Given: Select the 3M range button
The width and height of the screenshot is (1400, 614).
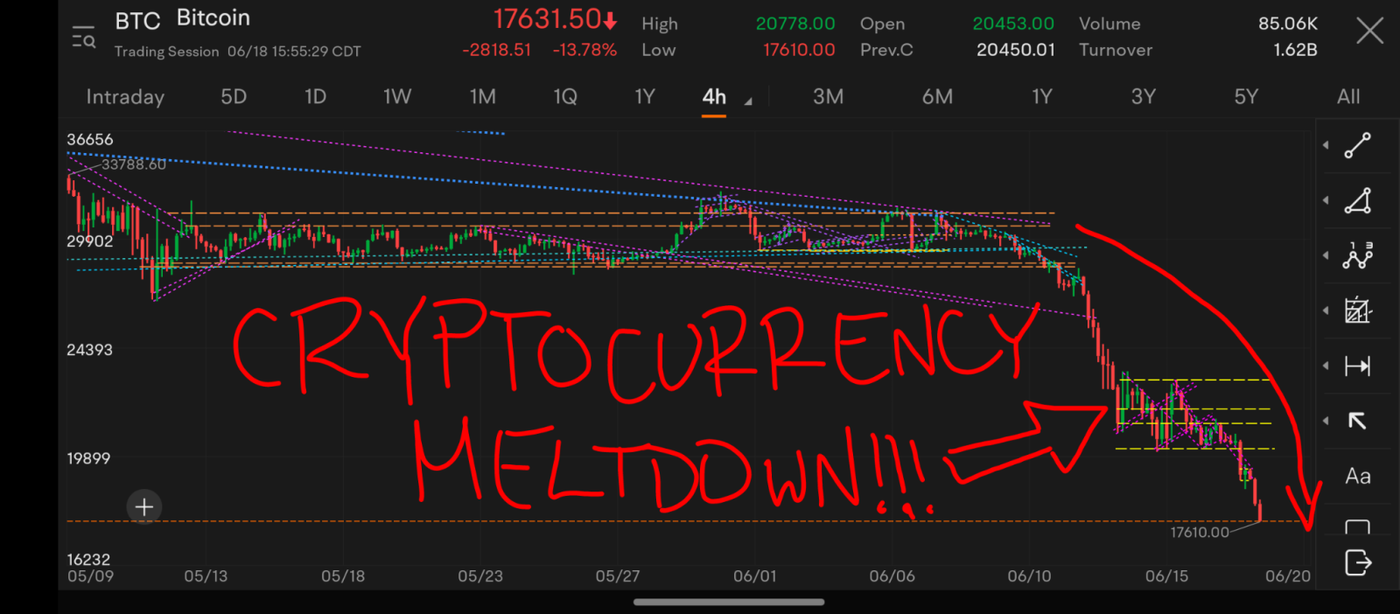Looking at the screenshot, I should point(828,96).
